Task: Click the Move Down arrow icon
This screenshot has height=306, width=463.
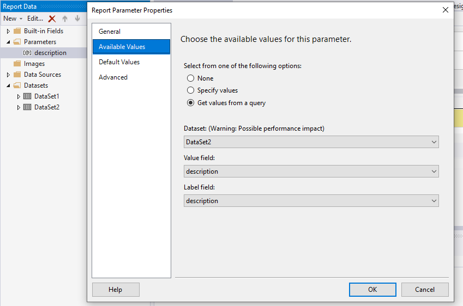Action: click(77, 19)
